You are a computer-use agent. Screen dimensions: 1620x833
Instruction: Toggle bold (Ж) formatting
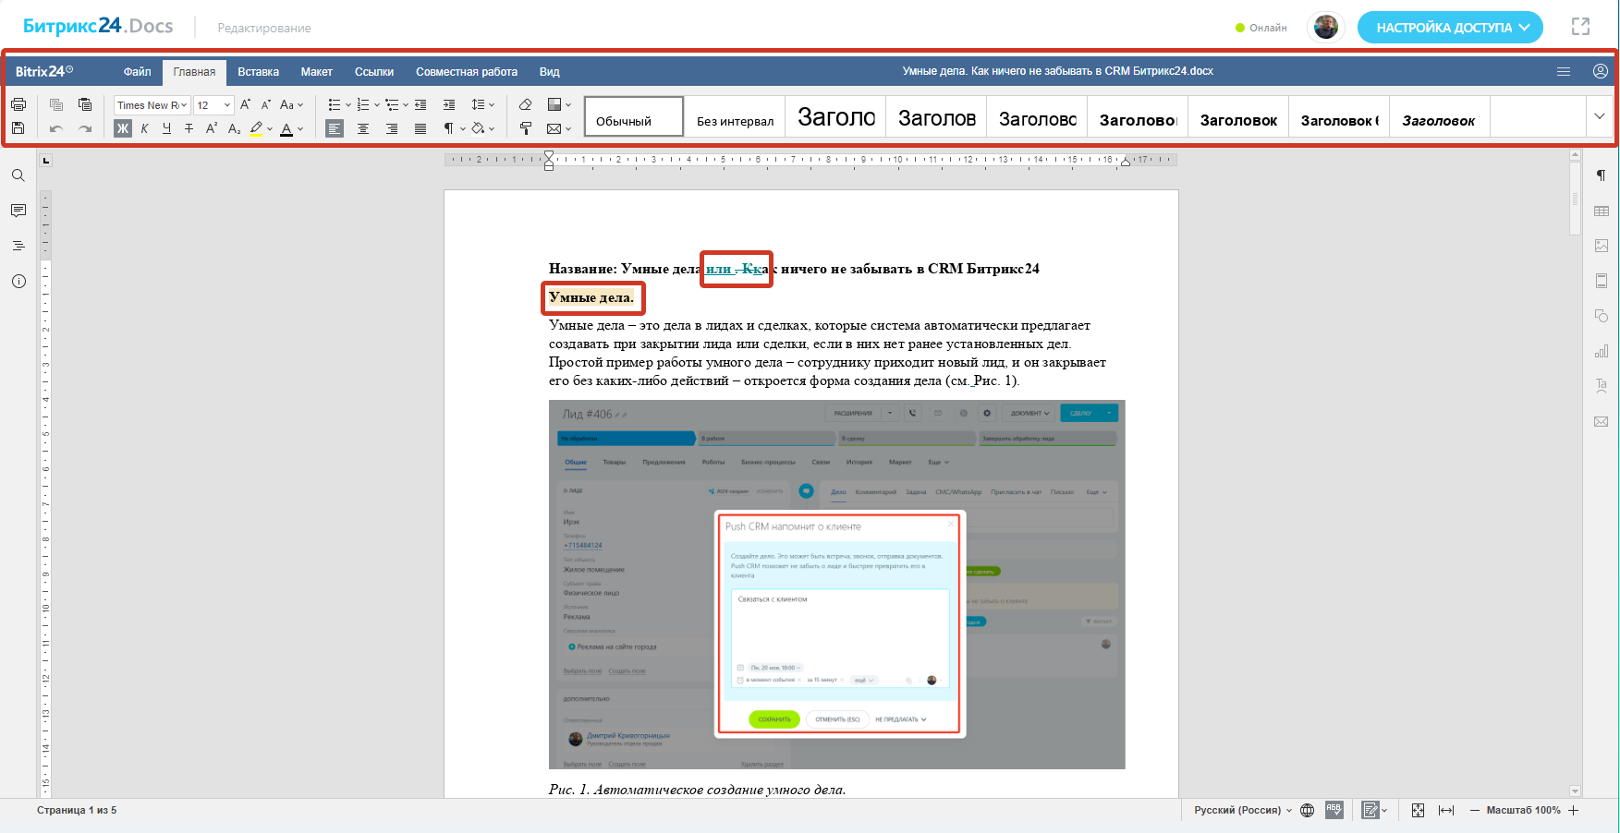123,128
